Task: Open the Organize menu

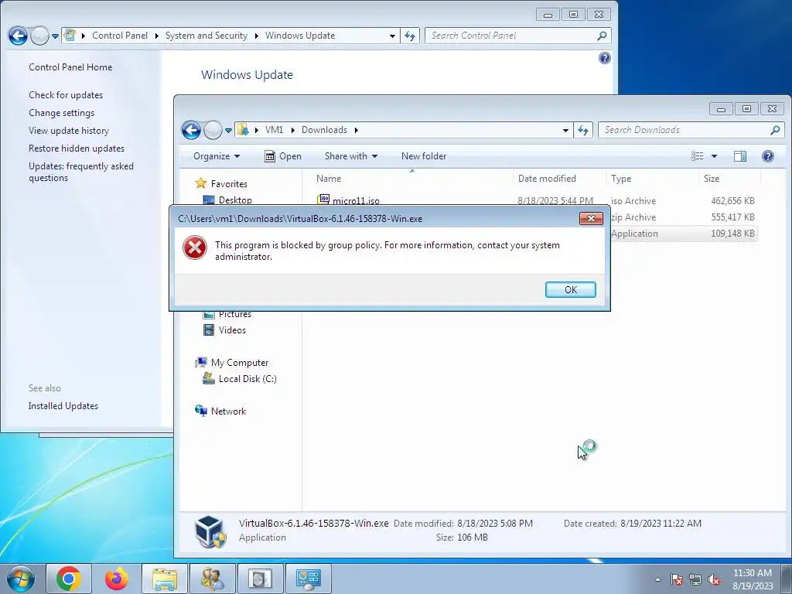Action: [217, 156]
